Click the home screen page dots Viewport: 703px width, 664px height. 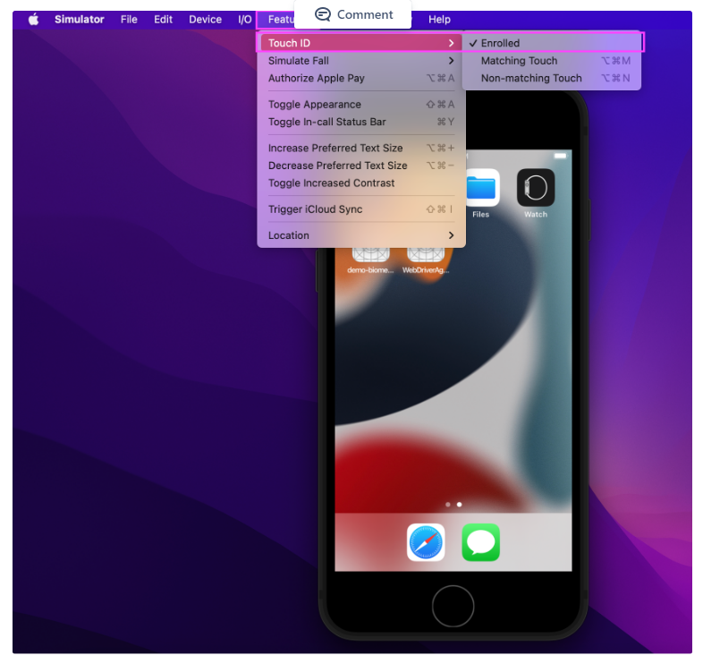pyautogui.click(x=453, y=505)
